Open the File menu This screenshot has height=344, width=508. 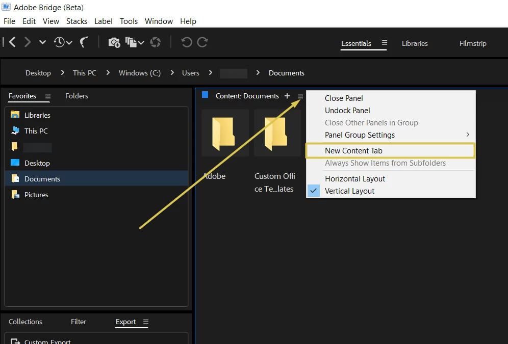(9, 21)
